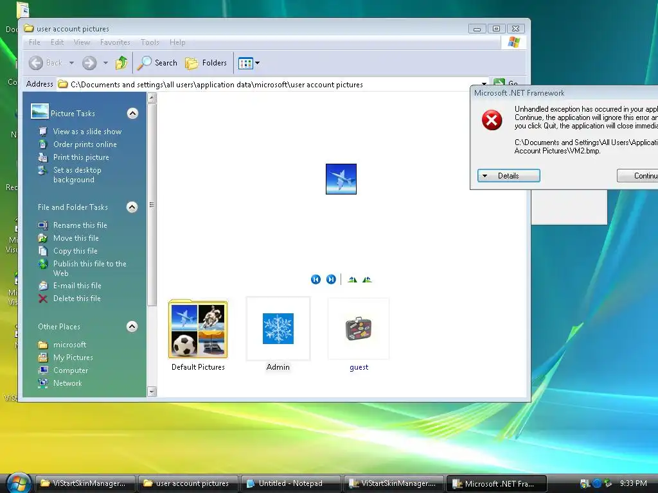This screenshot has height=493, width=658.
Task: Click the airplane preview image
Action: pos(341,179)
